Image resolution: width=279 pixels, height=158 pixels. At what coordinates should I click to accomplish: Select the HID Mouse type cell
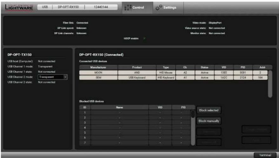pyautogui.click(x=166, y=73)
